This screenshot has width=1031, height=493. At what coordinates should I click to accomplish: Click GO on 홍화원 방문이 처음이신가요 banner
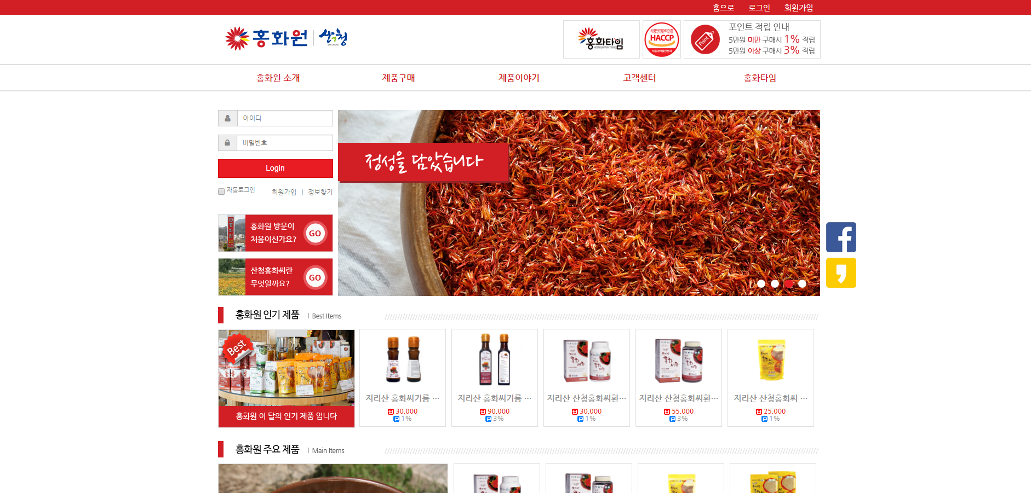(x=315, y=233)
